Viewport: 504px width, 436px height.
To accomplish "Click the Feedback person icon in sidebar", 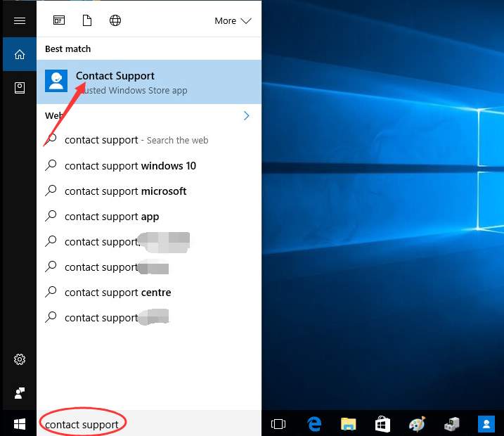I will tap(20, 392).
